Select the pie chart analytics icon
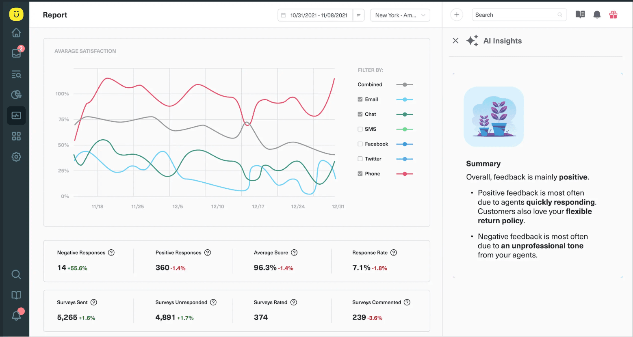Screen dimensions: 633x337 (x=16, y=94)
